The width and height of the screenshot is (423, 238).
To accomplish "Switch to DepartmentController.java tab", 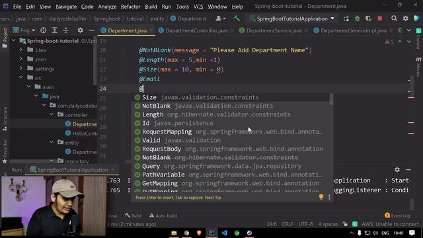I will (x=196, y=30).
